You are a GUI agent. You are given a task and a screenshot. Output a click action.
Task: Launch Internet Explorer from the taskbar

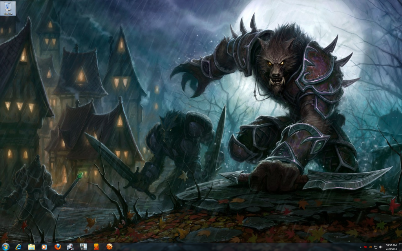pos(18,247)
